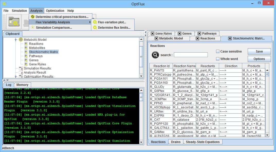Toggle the Optimization Results tree expander
276x152 pixels.
click(16, 77)
